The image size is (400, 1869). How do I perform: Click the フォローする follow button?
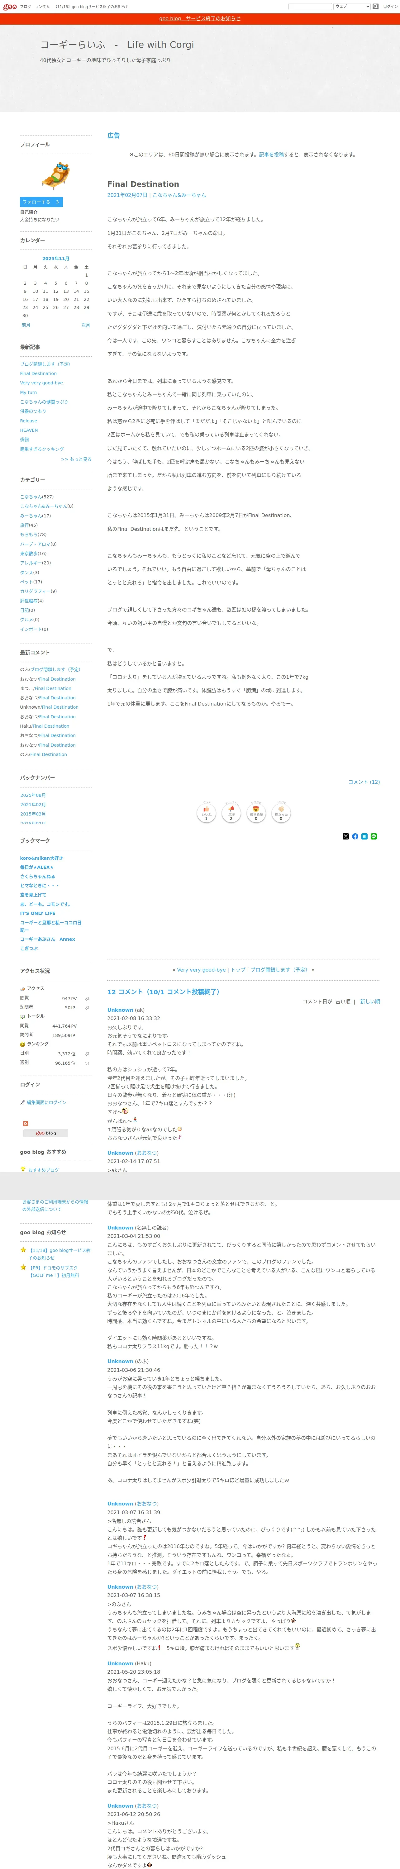click(x=41, y=202)
